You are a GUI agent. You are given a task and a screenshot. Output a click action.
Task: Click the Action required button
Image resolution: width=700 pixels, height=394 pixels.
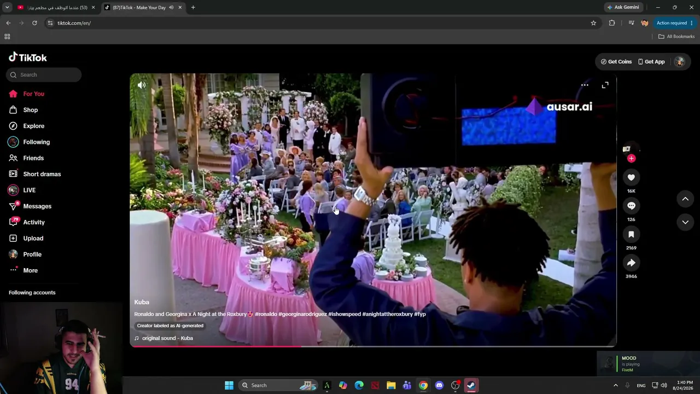675,23
